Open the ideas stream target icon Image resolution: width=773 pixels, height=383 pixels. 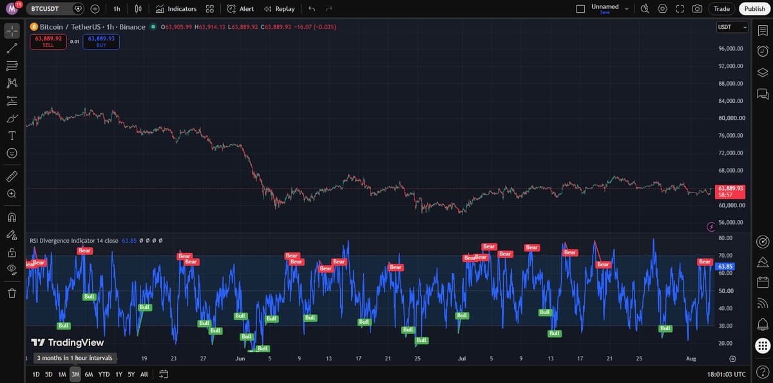pyautogui.click(x=763, y=241)
